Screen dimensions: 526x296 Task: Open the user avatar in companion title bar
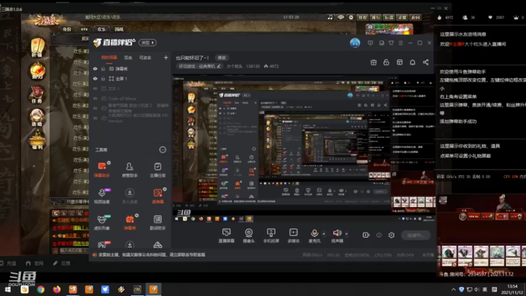pyautogui.click(x=355, y=43)
